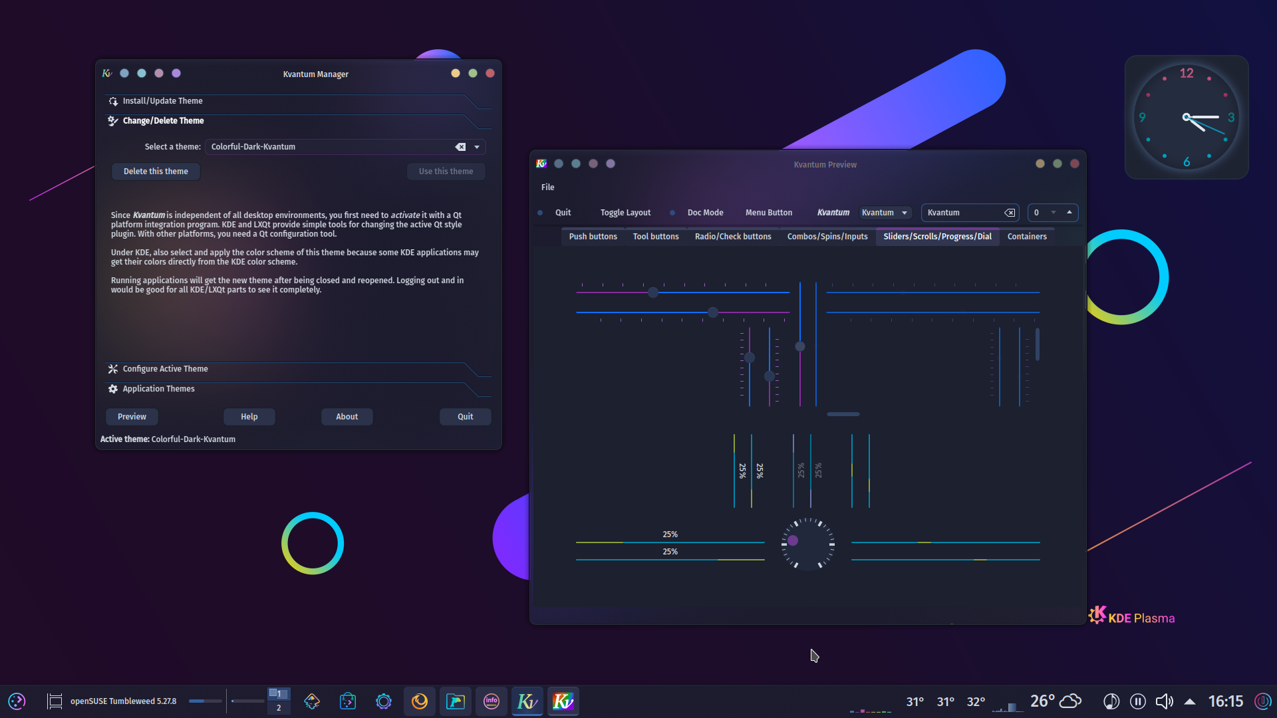Screen dimensions: 1277x718
Task: Click the analog clock desktop widget
Action: (1187, 117)
